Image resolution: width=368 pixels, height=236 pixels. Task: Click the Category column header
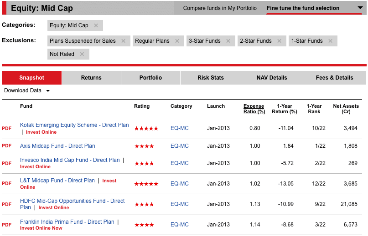(x=181, y=106)
